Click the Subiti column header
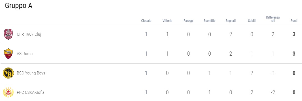 tap(252, 21)
